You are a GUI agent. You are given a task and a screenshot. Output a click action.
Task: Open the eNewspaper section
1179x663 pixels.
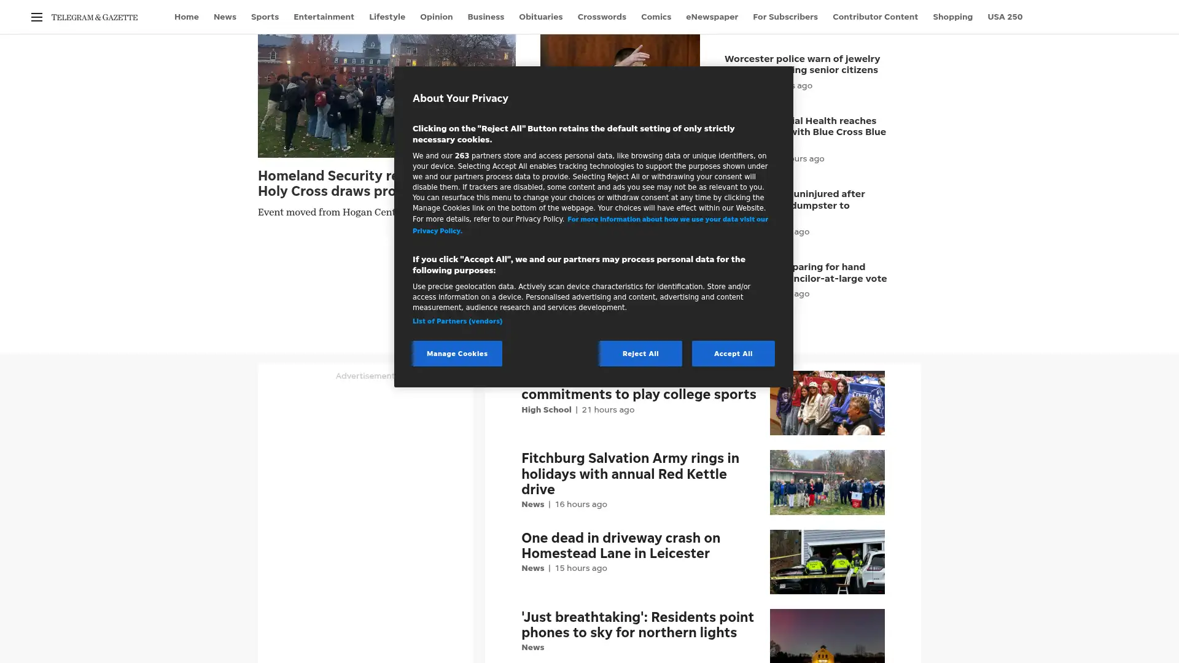pyautogui.click(x=712, y=17)
